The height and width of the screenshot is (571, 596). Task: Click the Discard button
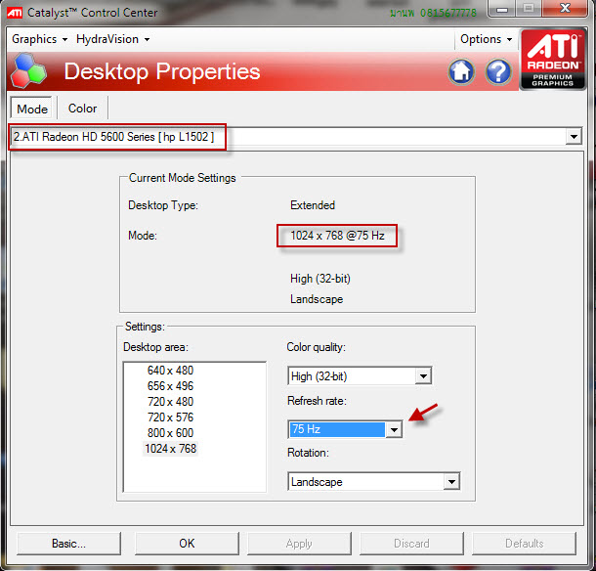tap(411, 544)
